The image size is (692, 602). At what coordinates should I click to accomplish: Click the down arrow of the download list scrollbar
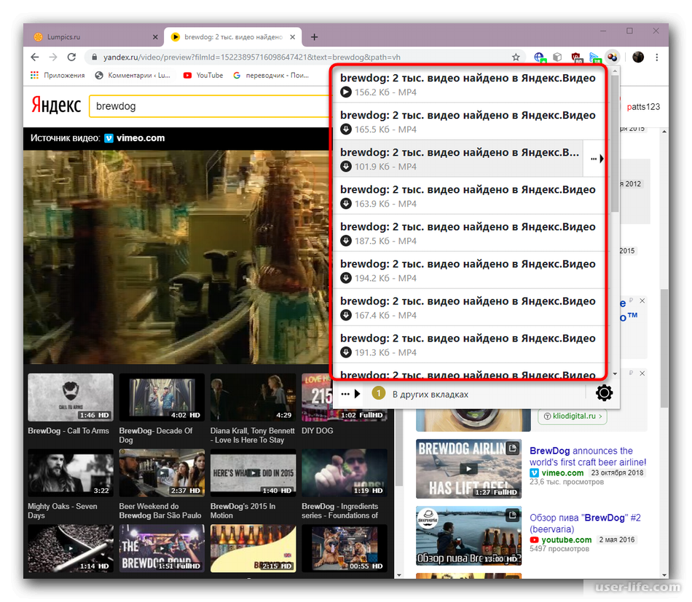point(615,374)
